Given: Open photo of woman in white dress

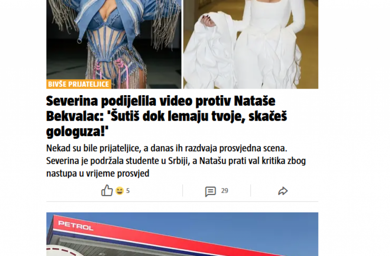Looking at the screenshot, I should click(251, 44).
